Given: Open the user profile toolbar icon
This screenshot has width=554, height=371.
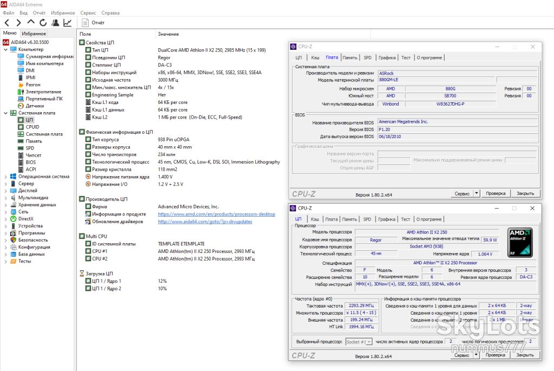Looking at the screenshot, I should tap(55, 23).
